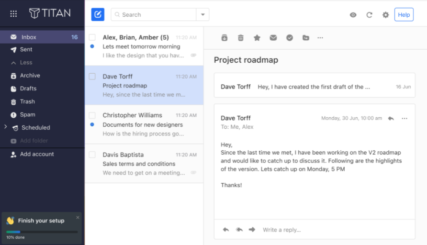Open more actions in email toolbar
This screenshot has height=245, width=427.
pos(320,38)
